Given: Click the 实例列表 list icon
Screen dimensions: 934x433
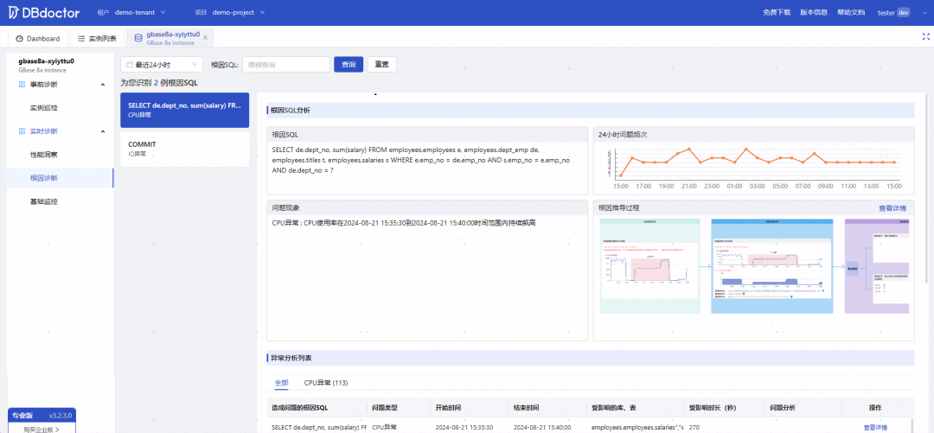Looking at the screenshot, I should point(81,39).
